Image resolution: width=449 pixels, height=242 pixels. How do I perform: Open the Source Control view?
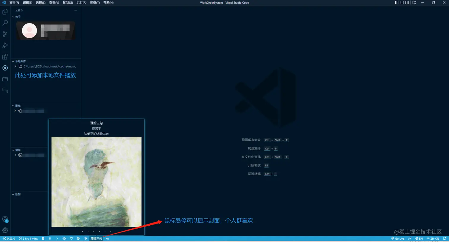point(5,34)
